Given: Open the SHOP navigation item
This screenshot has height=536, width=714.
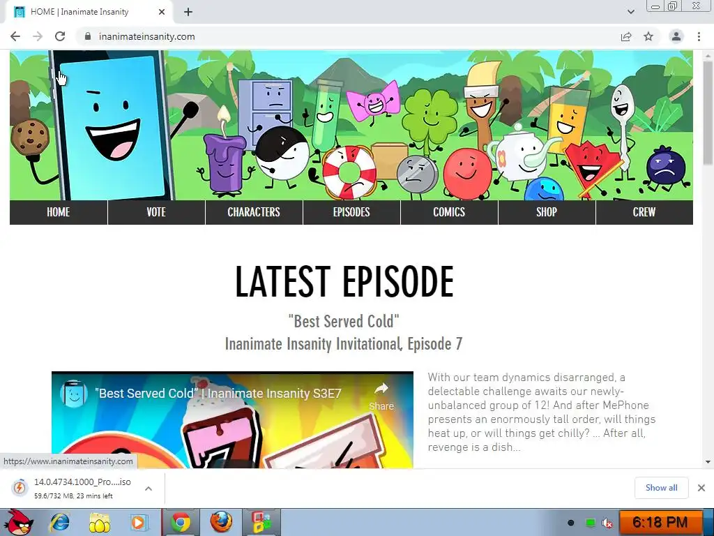Looking at the screenshot, I should pyautogui.click(x=547, y=212).
